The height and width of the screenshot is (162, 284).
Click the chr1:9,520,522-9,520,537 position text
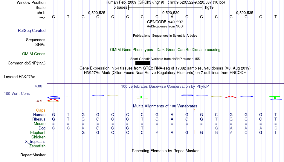(x=196, y=2)
